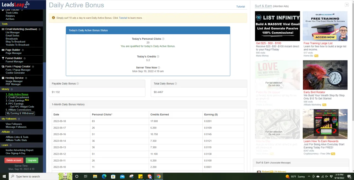Open help icon beside Hosting Service
The width and height of the screenshot is (354, 180).
pos(26,78)
